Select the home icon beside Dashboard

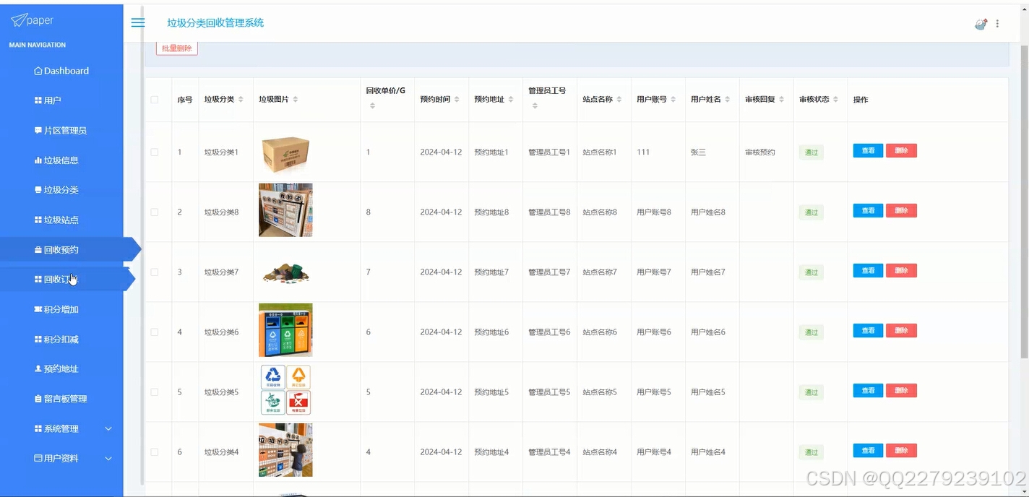pyautogui.click(x=37, y=70)
